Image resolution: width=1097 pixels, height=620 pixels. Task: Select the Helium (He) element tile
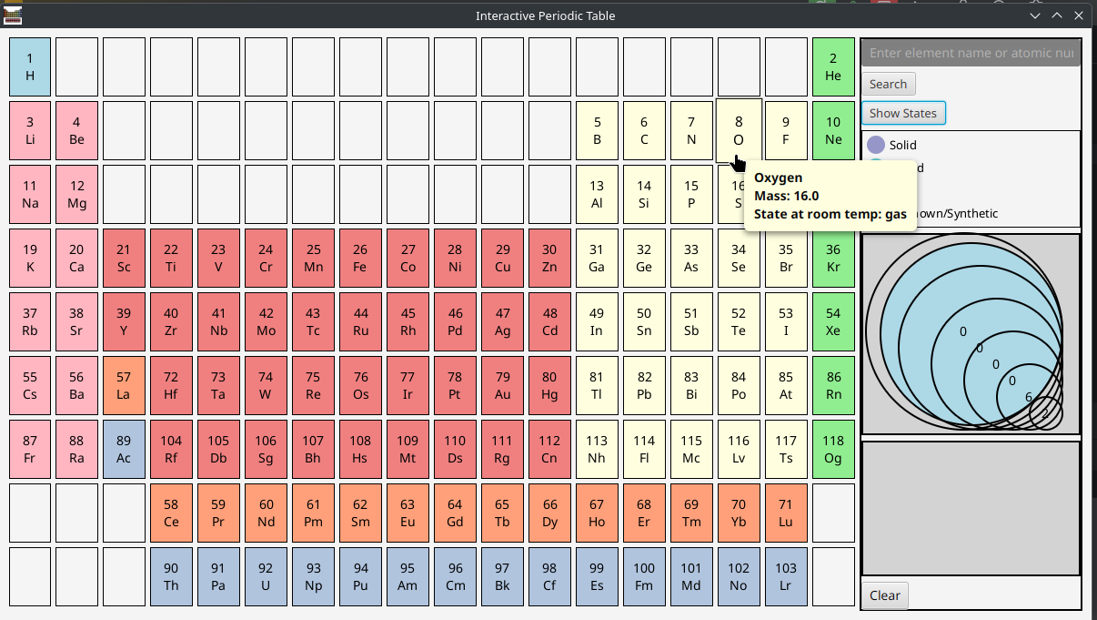[x=833, y=66]
